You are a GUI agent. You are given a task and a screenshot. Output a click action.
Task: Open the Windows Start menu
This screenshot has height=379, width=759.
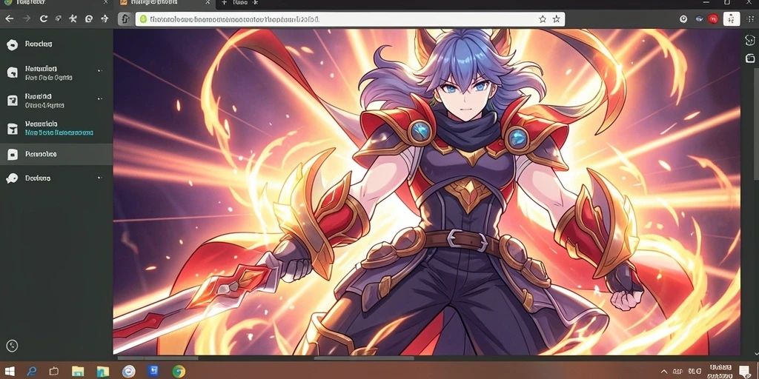9,372
